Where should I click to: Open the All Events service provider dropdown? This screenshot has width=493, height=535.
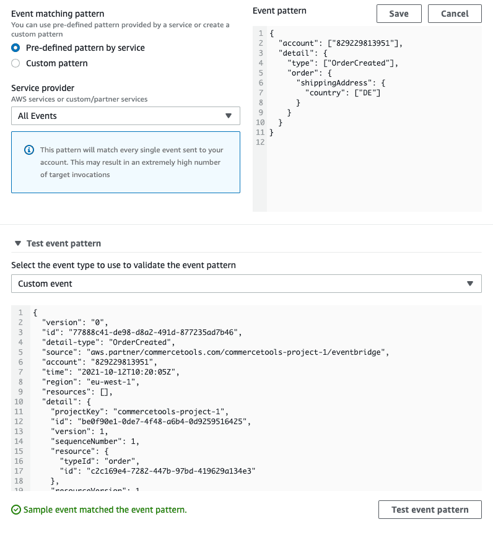125,116
